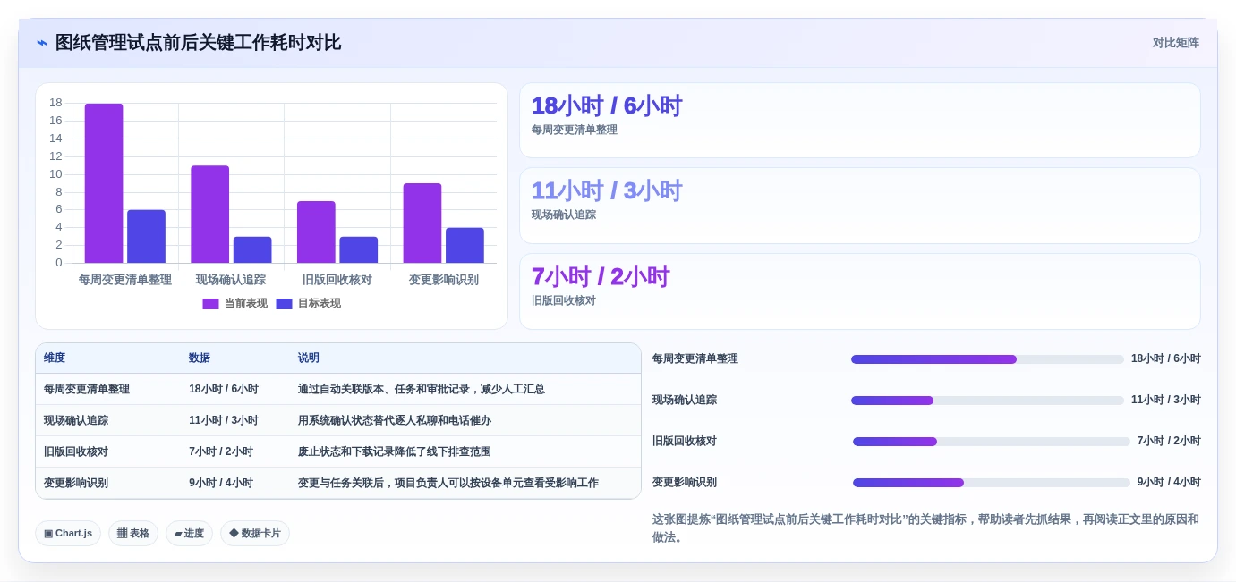Image resolution: width=1236 pixels, height=582 pixels.
Task: Click the 9小时 / 4小时 progress value
Action: [1169, 482]
